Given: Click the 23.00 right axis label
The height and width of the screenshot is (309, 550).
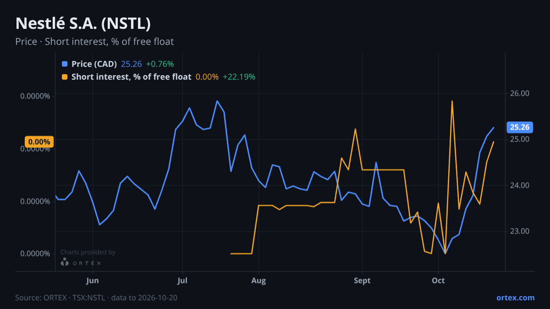Looking at the screenshot, I should [x=521, y=231].
